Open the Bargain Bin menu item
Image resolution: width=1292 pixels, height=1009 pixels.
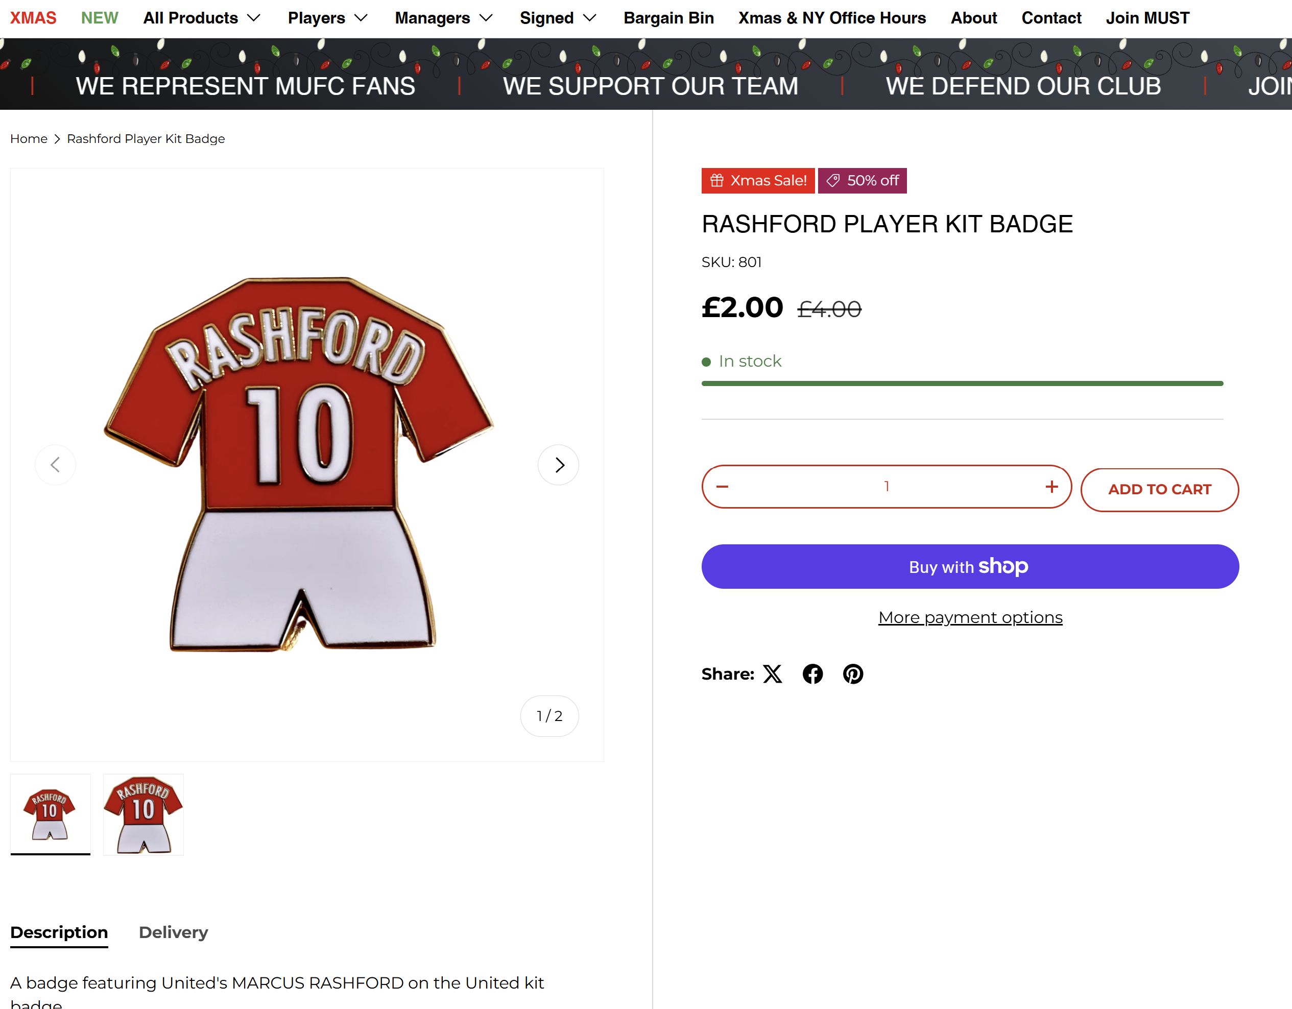tap(668, 18)
